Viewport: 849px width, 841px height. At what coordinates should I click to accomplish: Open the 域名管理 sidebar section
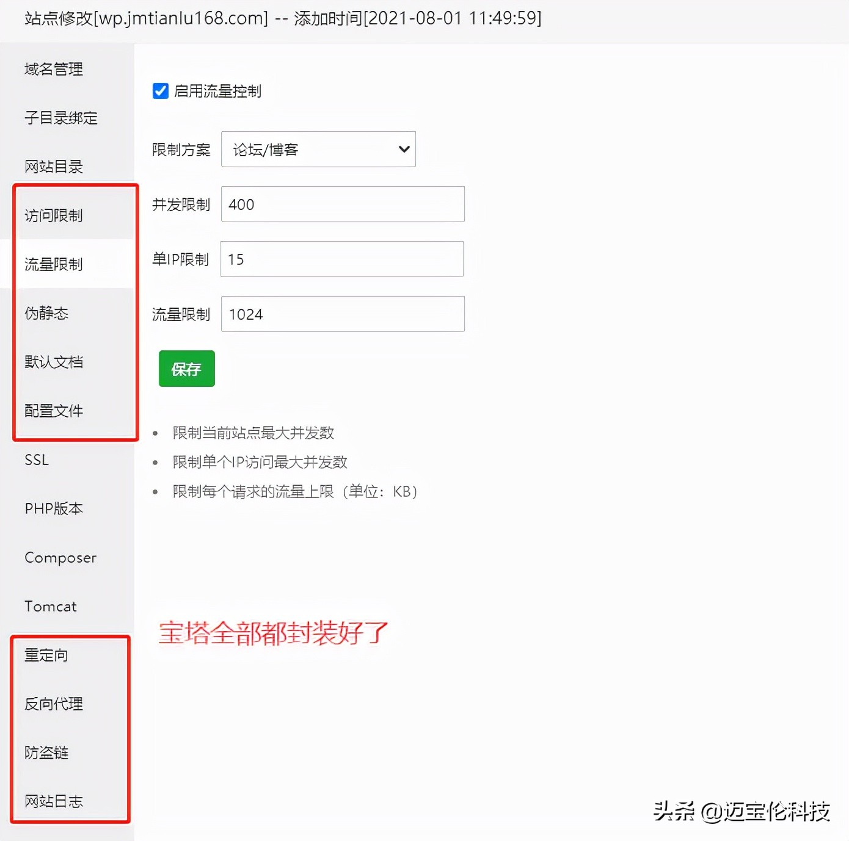53,69
